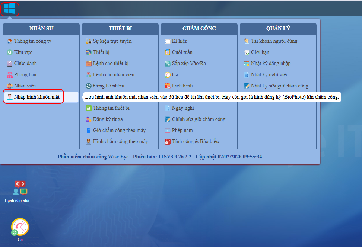Click the Tính công & Báo biểu icon
The width and height of the screenshot is (362, 247).
[168, 142]
